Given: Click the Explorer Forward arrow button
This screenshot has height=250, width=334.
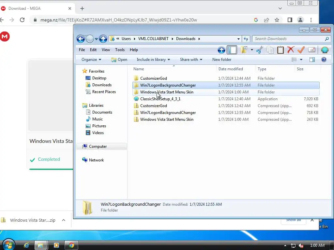Looking at the screenshot, I should [x=90, y=39].
